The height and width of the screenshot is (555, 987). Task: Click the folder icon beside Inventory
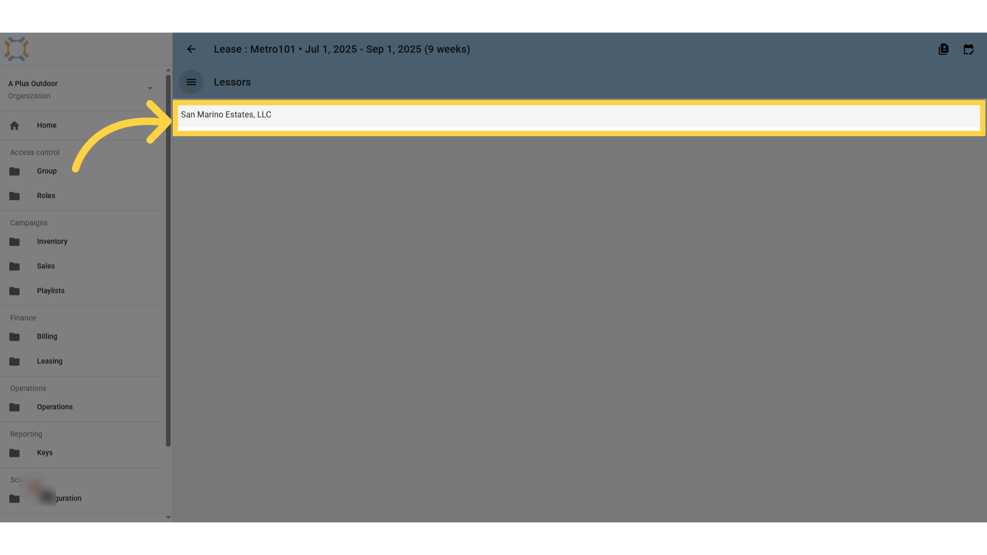coord(14,242)
